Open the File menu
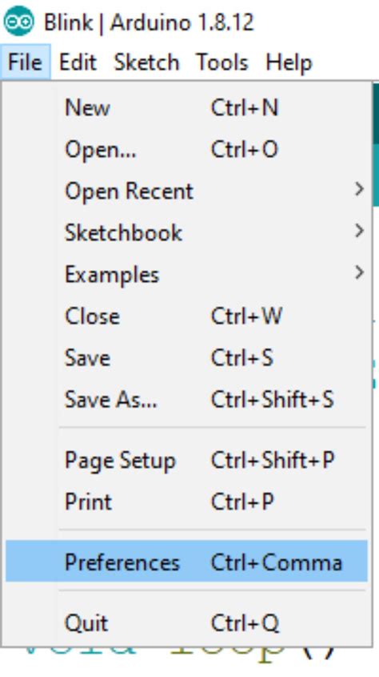Screen dimensions: 379x677 coord(25,62)
